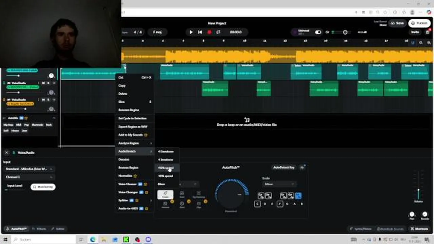Open the Channel 1 dropdown
The image size is (434, 244).
coord(29,177)
